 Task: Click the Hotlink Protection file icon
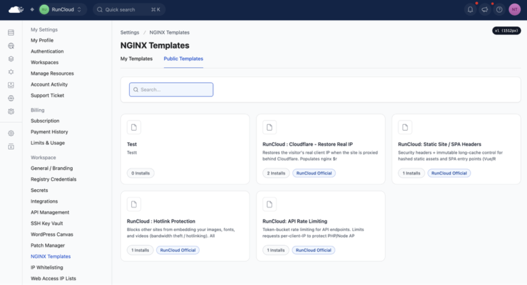134,204
